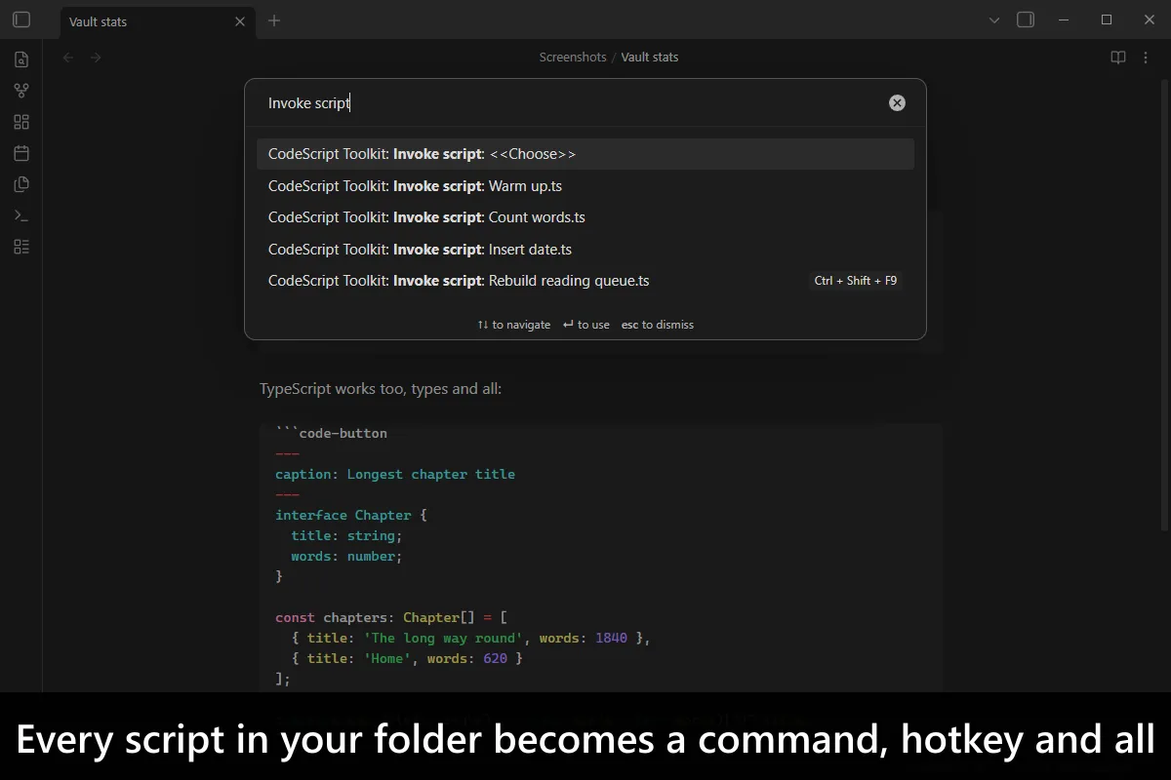Screen dimensions: 1171x780
Task: Run Invoke script Rebuild reading queue.ts
Action: coord(585,281)
